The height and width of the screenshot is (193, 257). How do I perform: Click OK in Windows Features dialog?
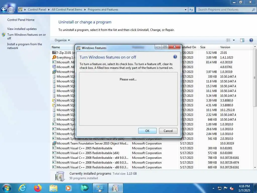(x=147, y=131)
